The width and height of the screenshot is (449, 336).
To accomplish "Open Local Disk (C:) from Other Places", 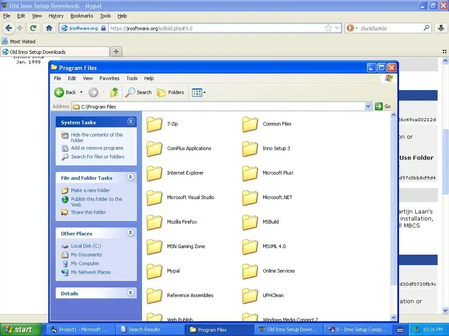I will pyautogui.click(x=86, y=246).
